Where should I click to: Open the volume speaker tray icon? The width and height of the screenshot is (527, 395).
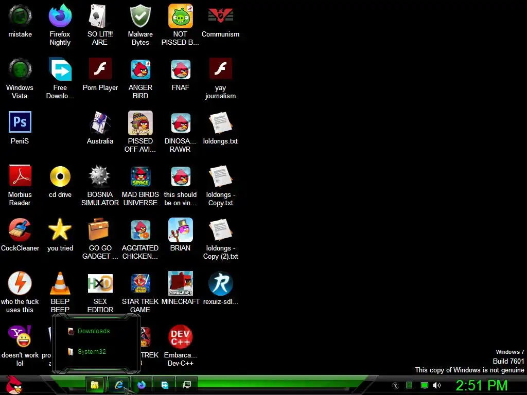click(437, 385)
